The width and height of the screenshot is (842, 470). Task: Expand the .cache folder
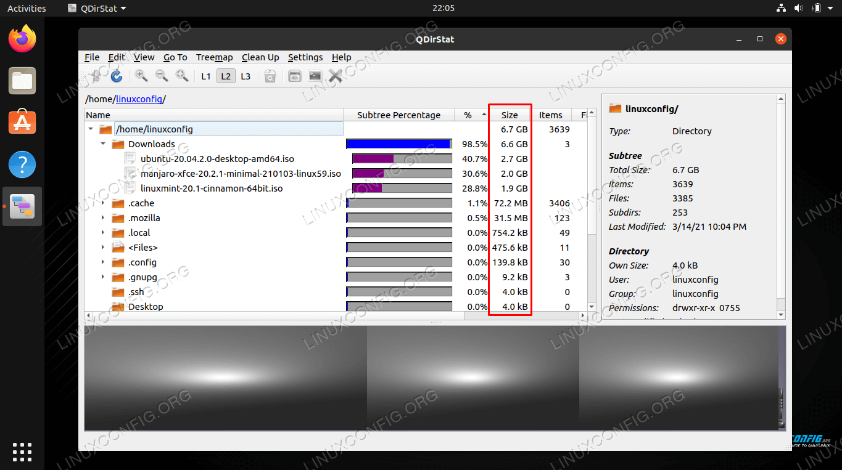103,203
